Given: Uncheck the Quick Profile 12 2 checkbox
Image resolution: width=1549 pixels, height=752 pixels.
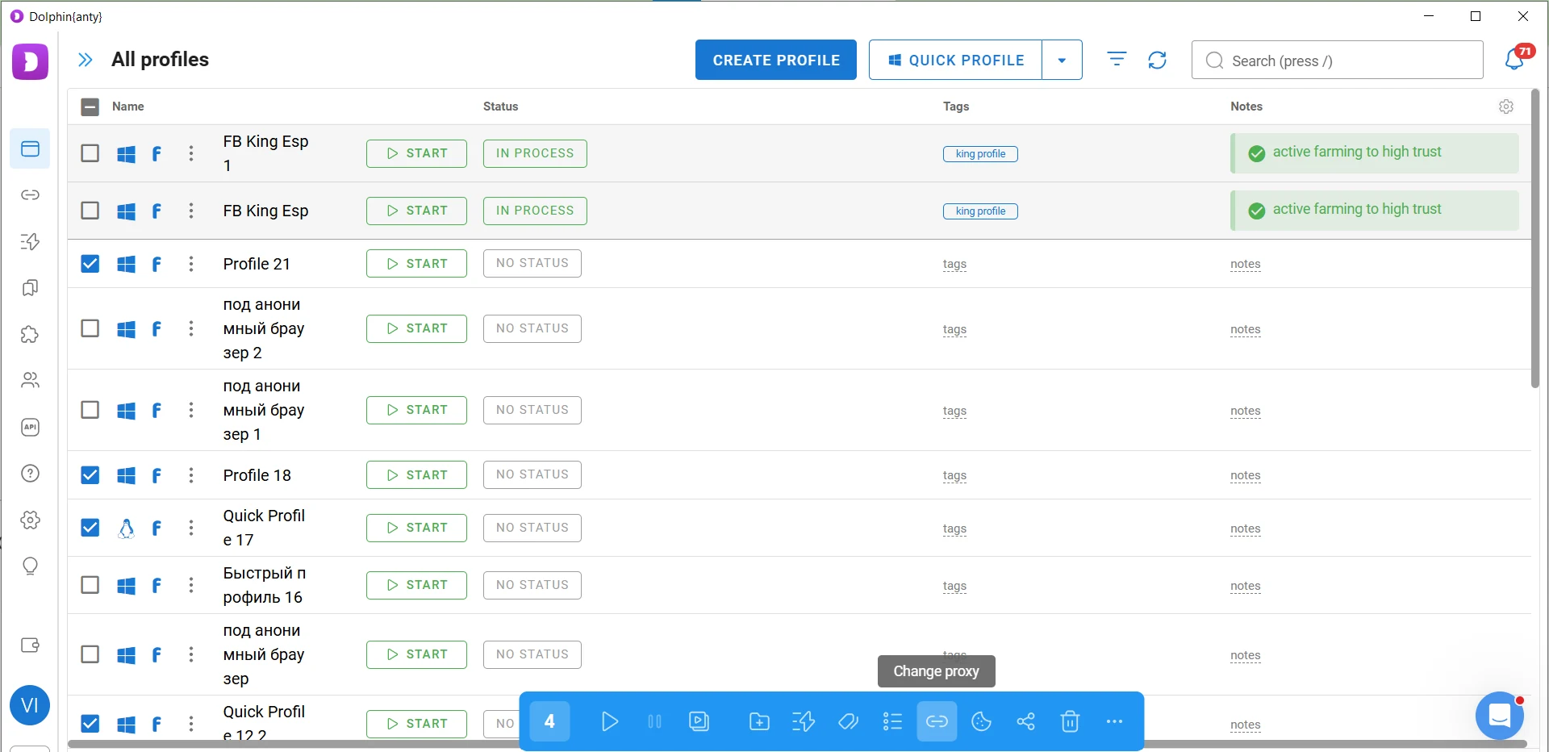Looking at the screenshot, I should pos(90,724).
